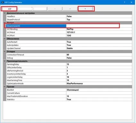Click the Производительность category header

click(68, 61)
